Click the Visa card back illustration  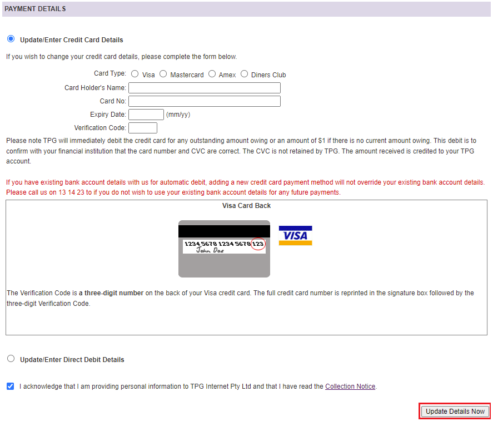pos(224,249)
